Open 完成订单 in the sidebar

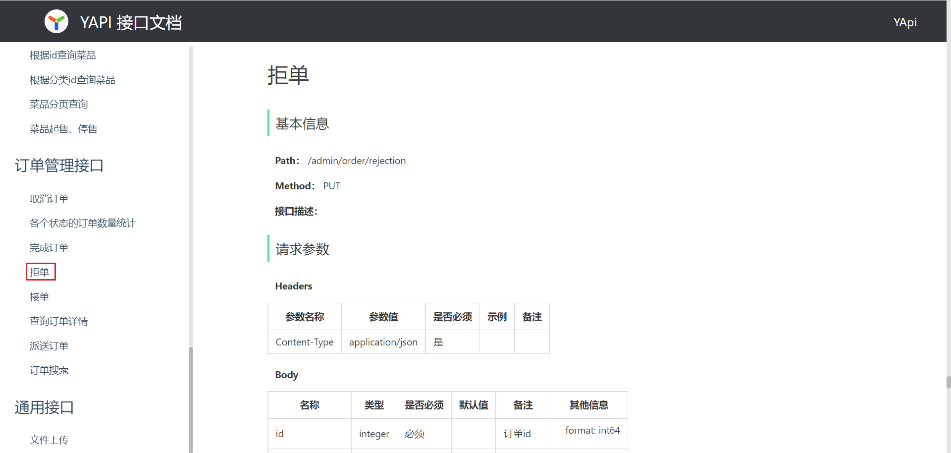(x=49, y=248)
